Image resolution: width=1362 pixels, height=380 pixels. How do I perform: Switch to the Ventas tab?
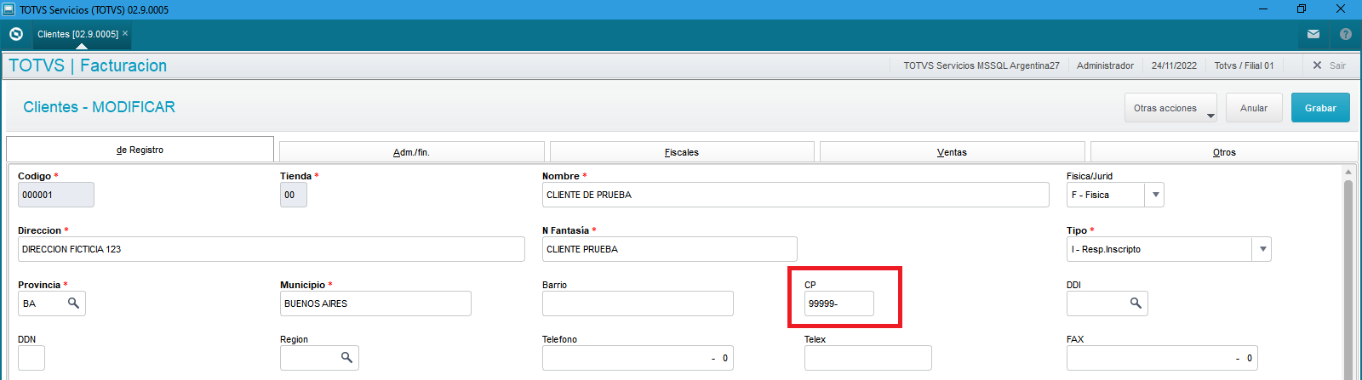[952, 152]
